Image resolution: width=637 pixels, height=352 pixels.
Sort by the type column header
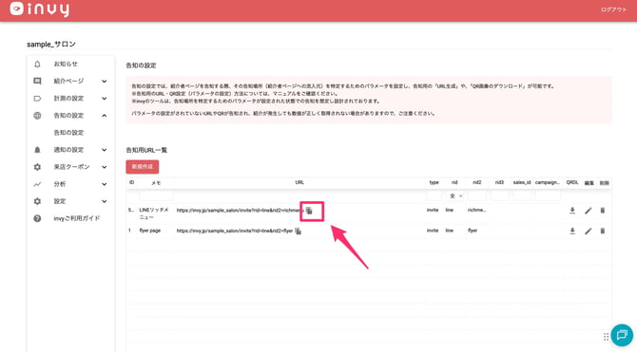click(434, 182)
